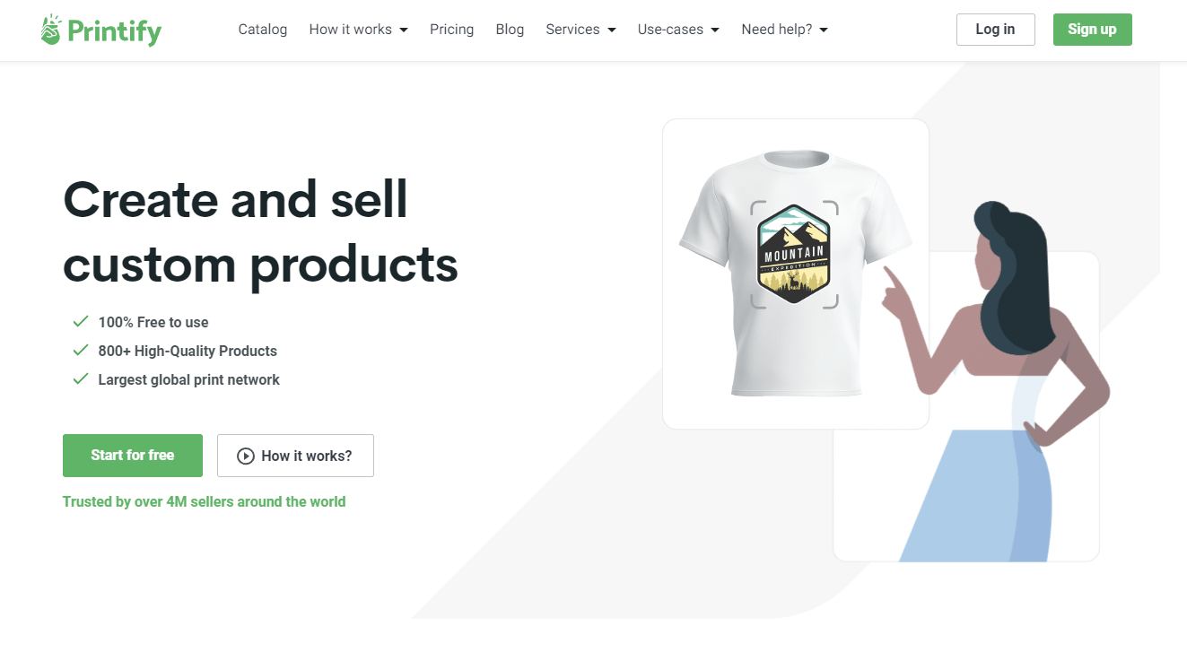Expand the Use-cases dropdown
Image resolution: width=1187 pixels, height=652 pixels.
tap(678, 30)
